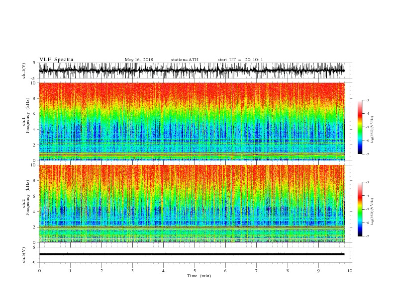
Task: Click the "station=ATH" header label
Action: point(185,60)
